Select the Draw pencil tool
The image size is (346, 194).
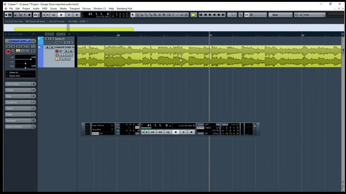click(173, 15)
